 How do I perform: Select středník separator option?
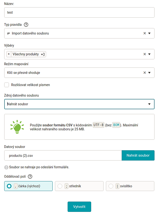pos(79,186)
